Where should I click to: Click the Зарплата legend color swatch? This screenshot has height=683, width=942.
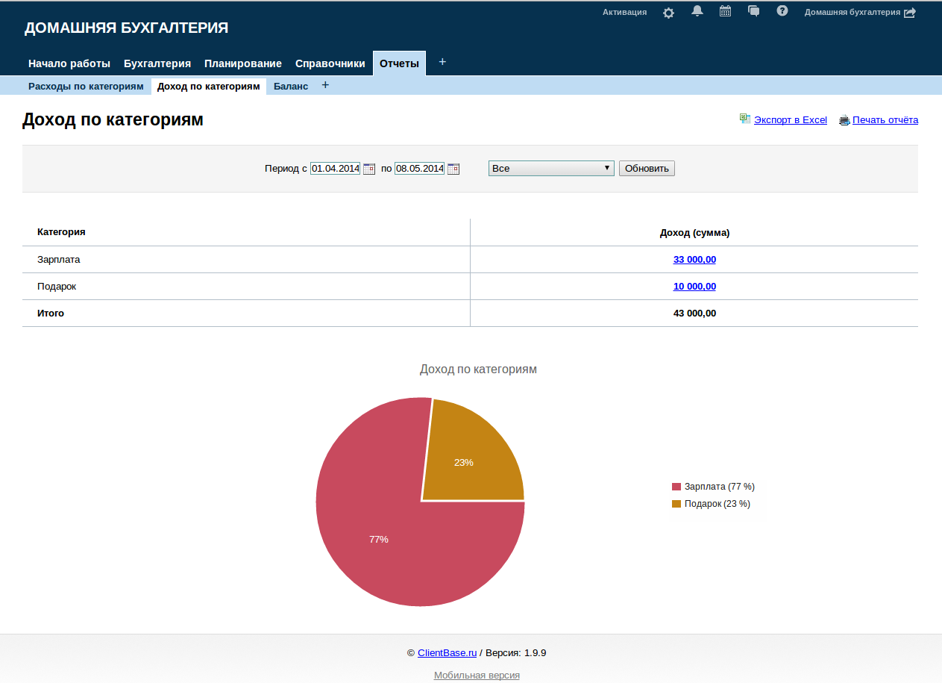[676, 487]
